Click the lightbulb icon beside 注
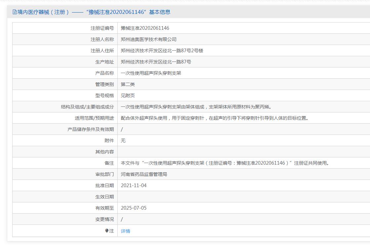Image resolution: width=370 pixels, height=247 pixels. (107, 231)
